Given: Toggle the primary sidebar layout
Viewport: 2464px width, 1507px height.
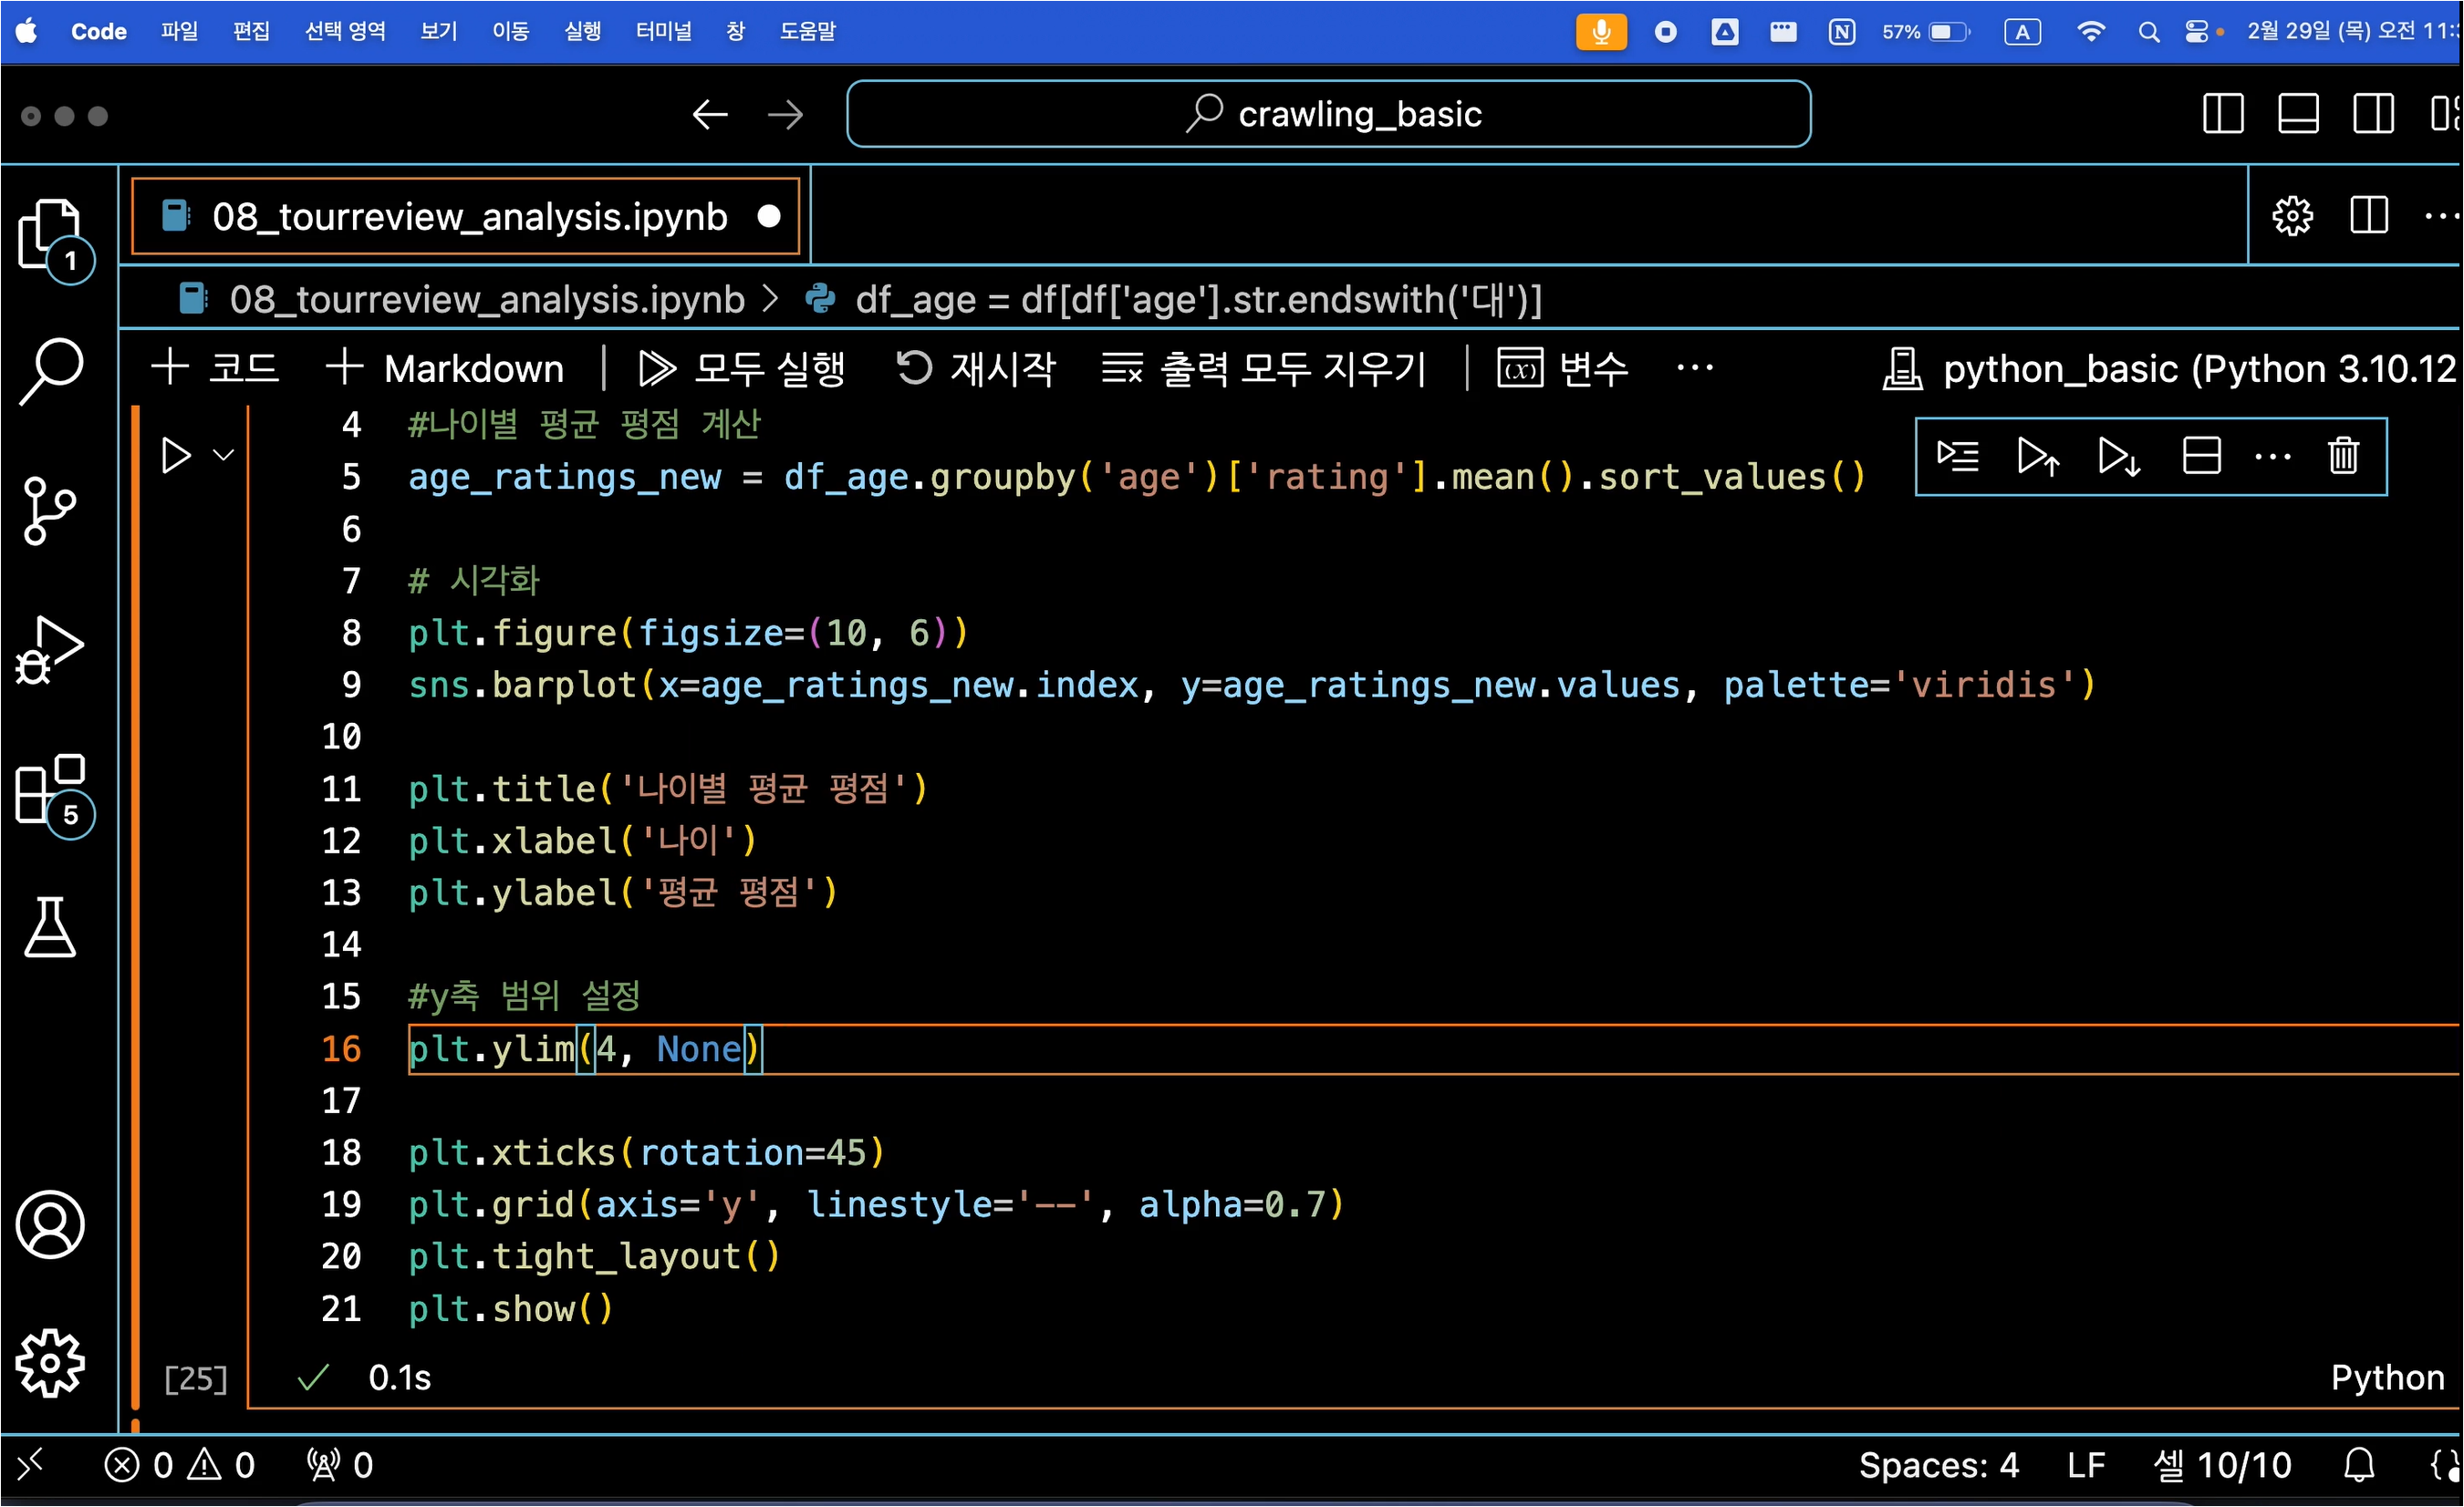Looking at the screenshot, I should (2222, 114).
